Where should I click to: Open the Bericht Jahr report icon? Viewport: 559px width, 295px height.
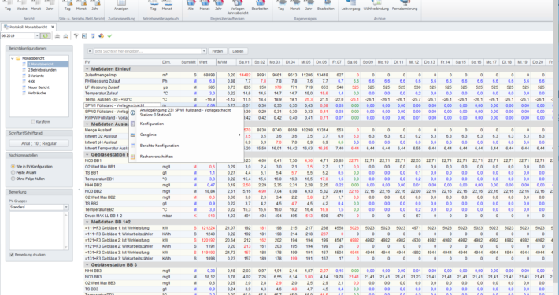pyautogui.click(x=49, y=6)
